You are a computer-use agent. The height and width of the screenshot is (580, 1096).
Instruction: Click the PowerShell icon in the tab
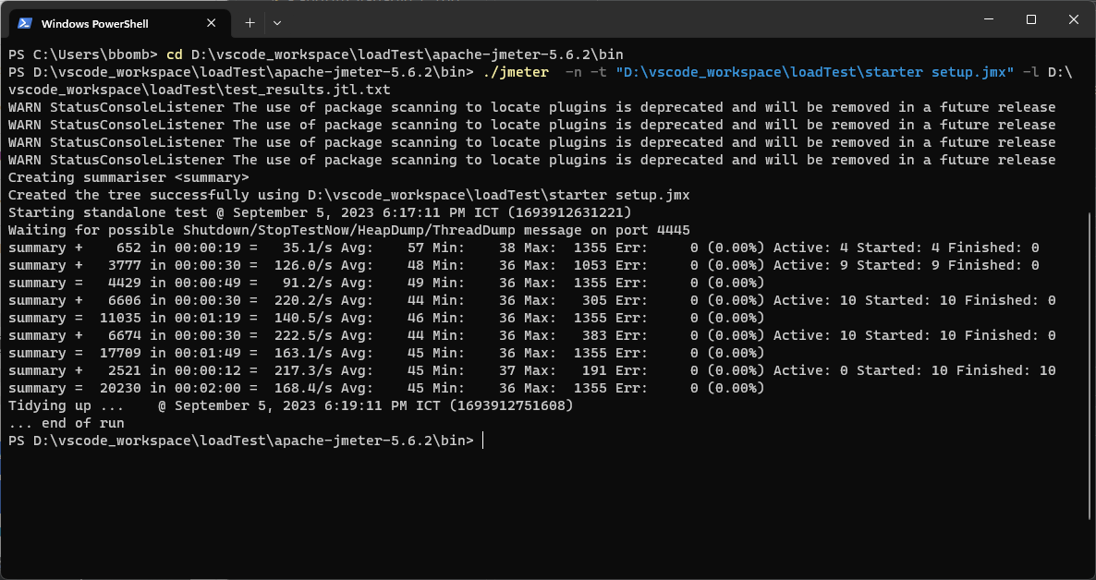point(26,23)
